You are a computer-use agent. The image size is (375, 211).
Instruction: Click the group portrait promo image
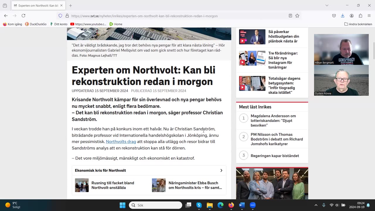(x=272, y=183)
